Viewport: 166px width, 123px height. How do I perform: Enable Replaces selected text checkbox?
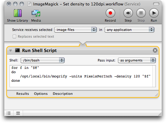pos(14,36)
